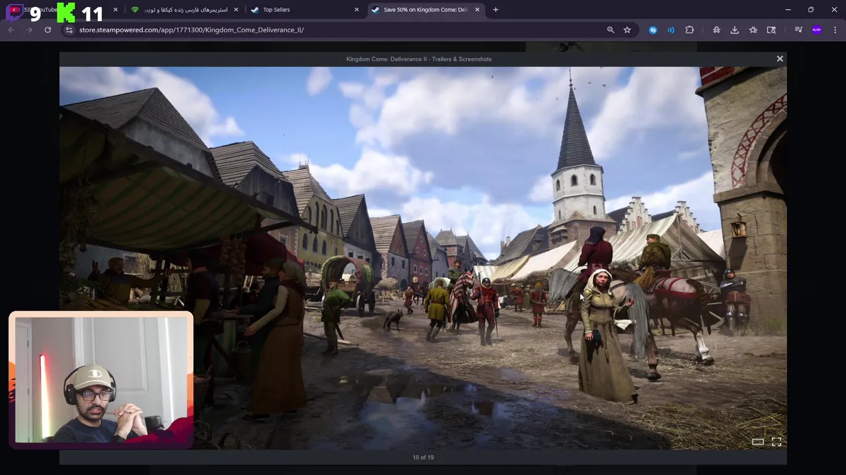Click the '10 of 19' counter text
This screenshot has height=475, width=846.
(x=423, y=457)
